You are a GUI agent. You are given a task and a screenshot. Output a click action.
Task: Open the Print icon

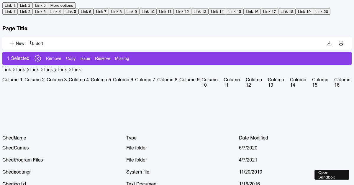pyautogui.click(x=341, y=43)
